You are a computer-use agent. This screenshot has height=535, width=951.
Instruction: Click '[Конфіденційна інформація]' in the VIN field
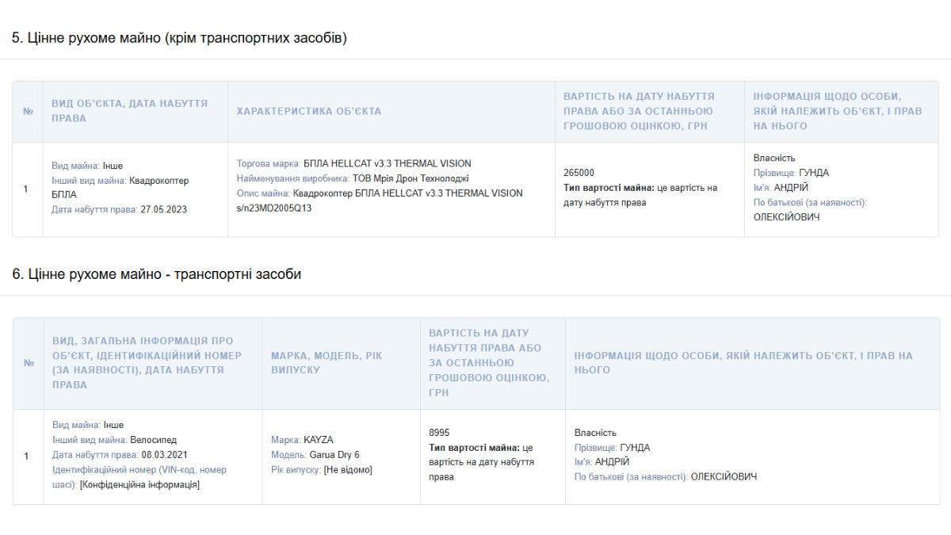click(x=139, y=485)
